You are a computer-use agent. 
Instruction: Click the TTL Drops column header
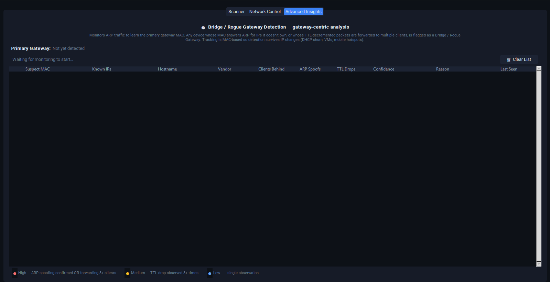(x=346, y=69)
